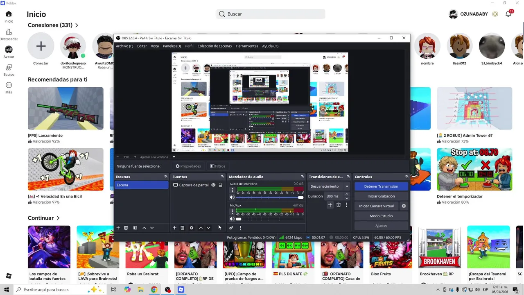Open source properties gear in the Fuentes toolbar
Image resolution: width=524 pixels, height=295 pixels.
point(192,228)
